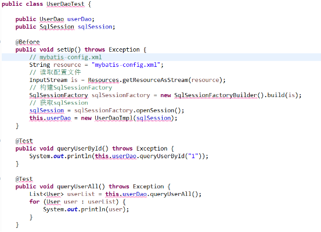Screen dimensions: 321x232
Task: Click 'Exception' on the queryUserAll declaration line
Action: pos(148,187)
